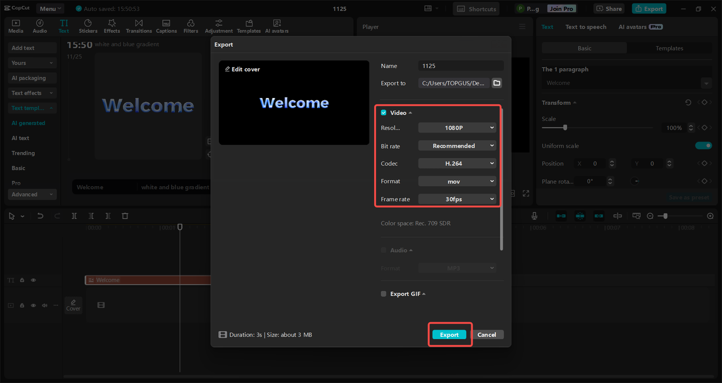Expand the Yours category in sidebar
722x383 pixels.
point(33,63)
